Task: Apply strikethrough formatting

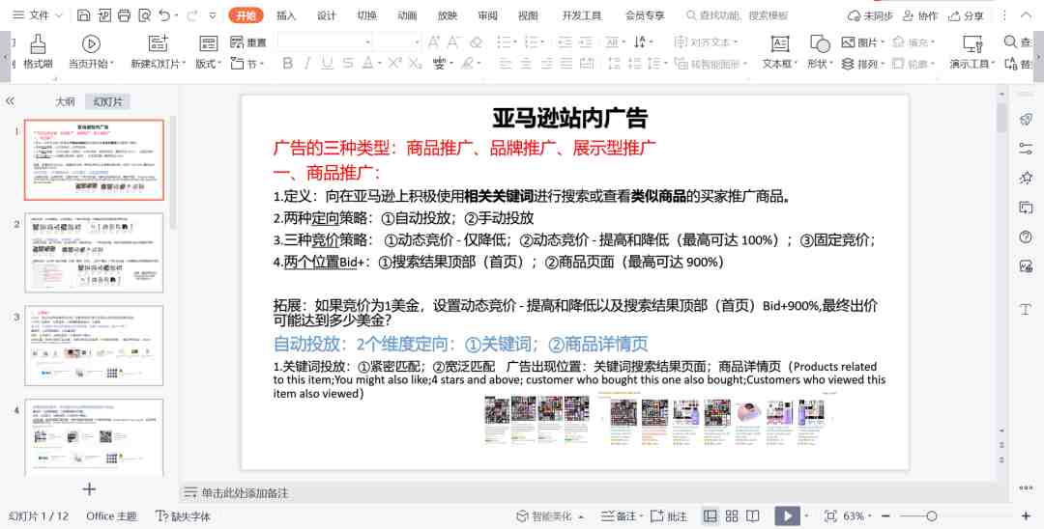Action: click(x=348, y=63)
